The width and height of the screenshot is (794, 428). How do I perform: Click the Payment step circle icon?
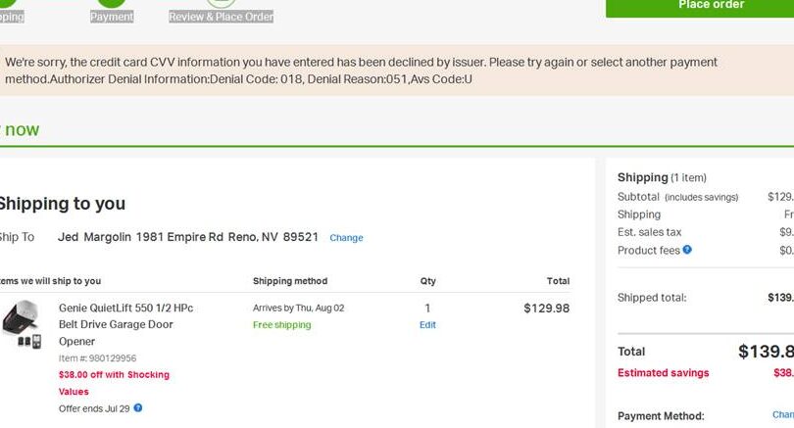click(112, 3)
